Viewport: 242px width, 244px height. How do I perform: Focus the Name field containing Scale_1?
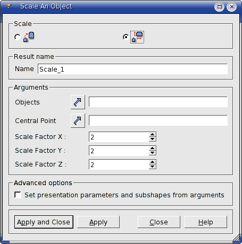(132, 69)
